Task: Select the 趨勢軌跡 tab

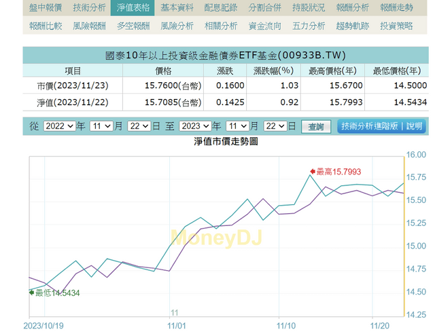Action: tap(353, 26)
